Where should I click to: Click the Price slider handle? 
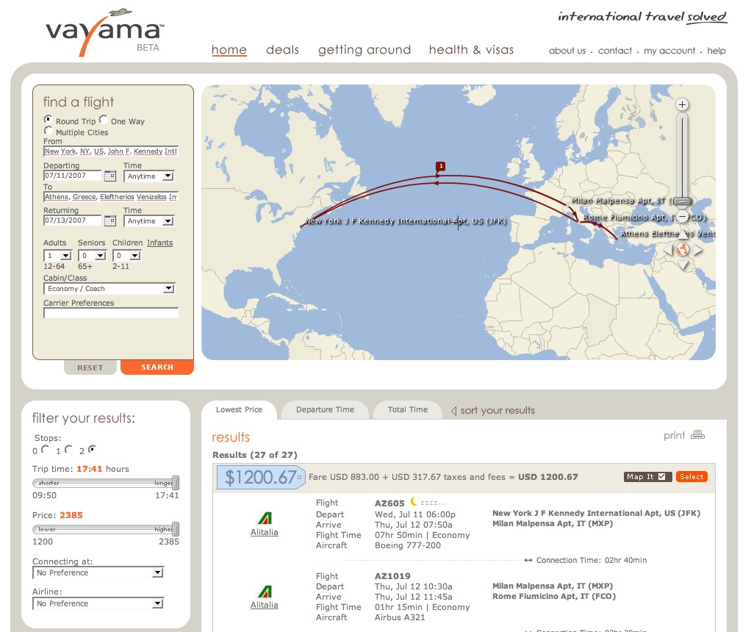click(176, 529)
